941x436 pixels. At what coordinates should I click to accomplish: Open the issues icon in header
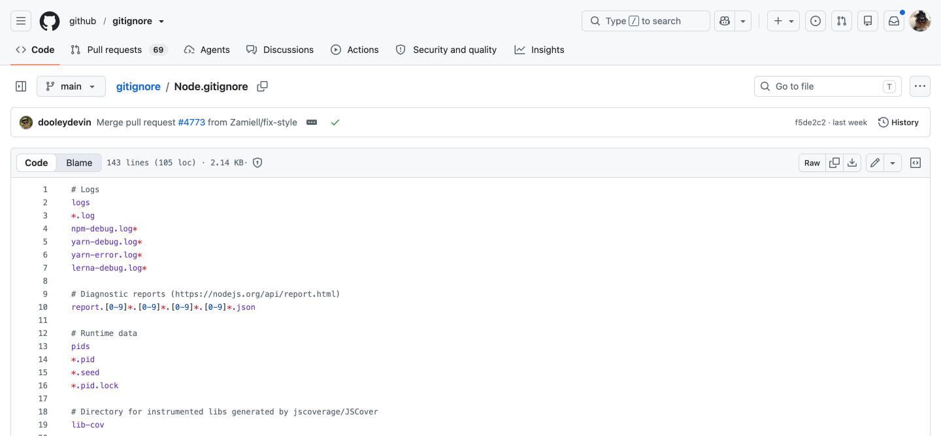coord(816,21)
